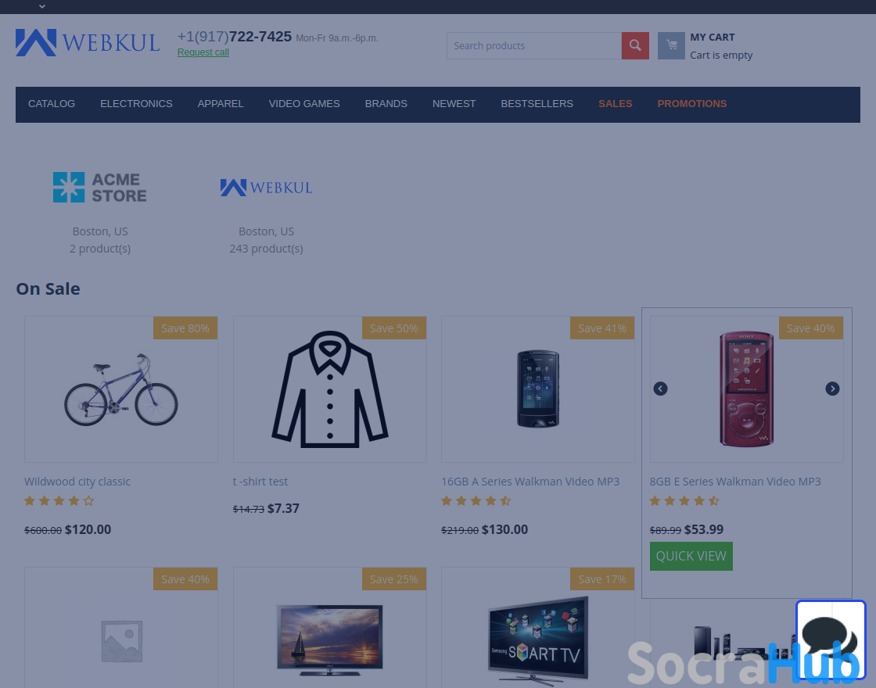Screen dimensions: 876x688
Task: Open Promotions in the navigation bar
Action: click(691, 104)
